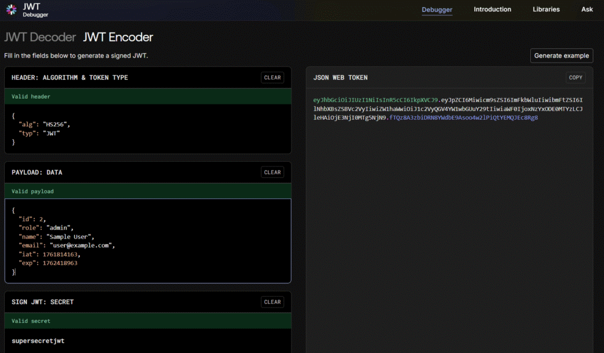
Task: Click the Valid payload status banner
Action: [147, 191]
